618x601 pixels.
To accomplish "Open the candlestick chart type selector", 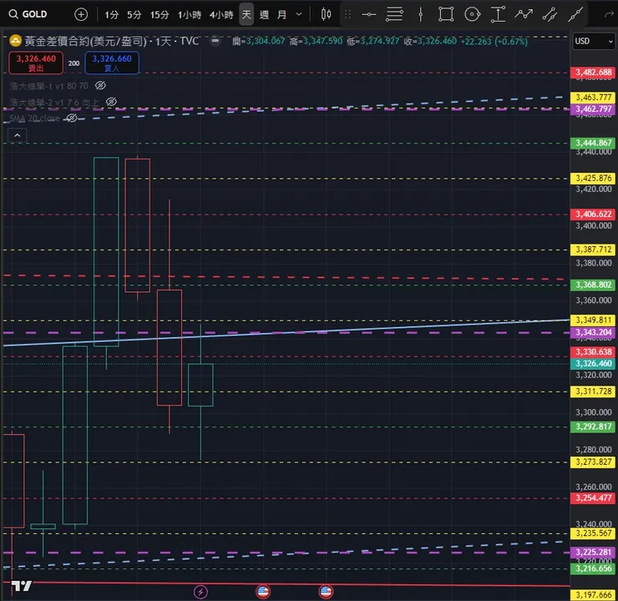I will point(326,14).
